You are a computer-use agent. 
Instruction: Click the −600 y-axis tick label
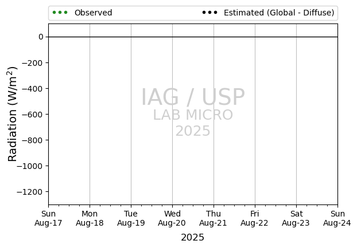32,114
